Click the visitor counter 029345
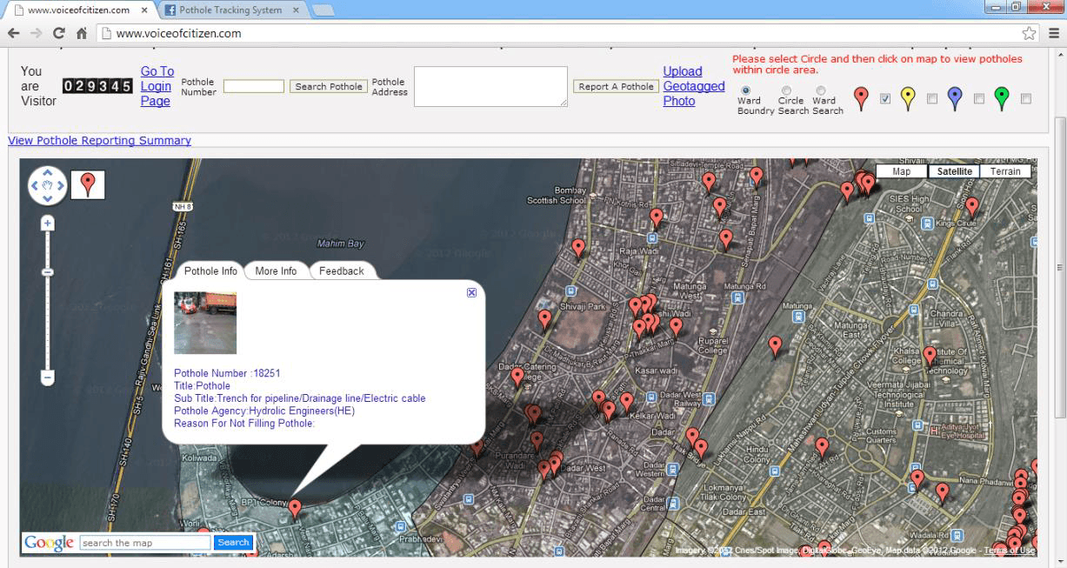Screen dimensions: 1067x568 tap(97, 86)
